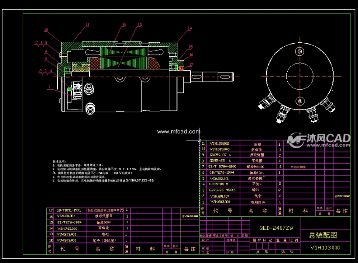Click part callout number 13
This screenshot has height=263, width=358.
click(x=140, y=25)
